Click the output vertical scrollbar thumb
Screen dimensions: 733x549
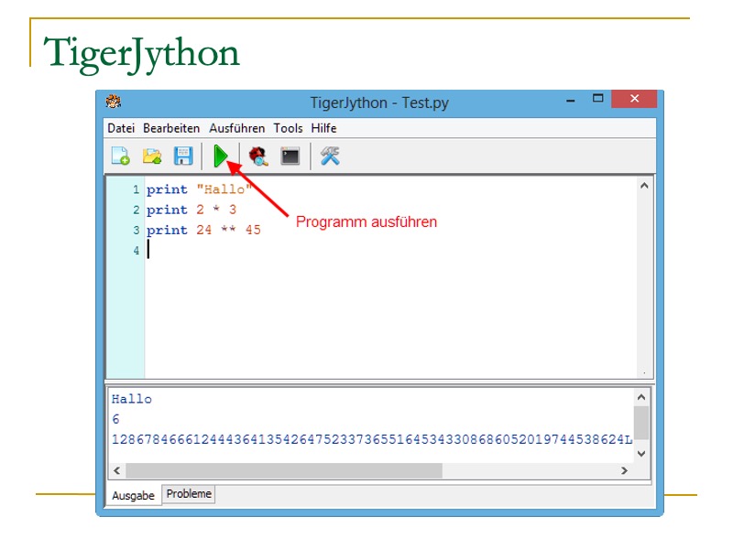tap(641, 423)
